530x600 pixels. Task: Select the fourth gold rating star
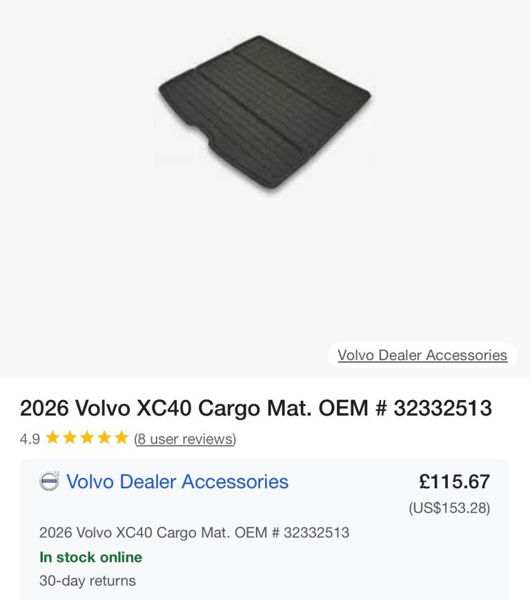[104, 437]
